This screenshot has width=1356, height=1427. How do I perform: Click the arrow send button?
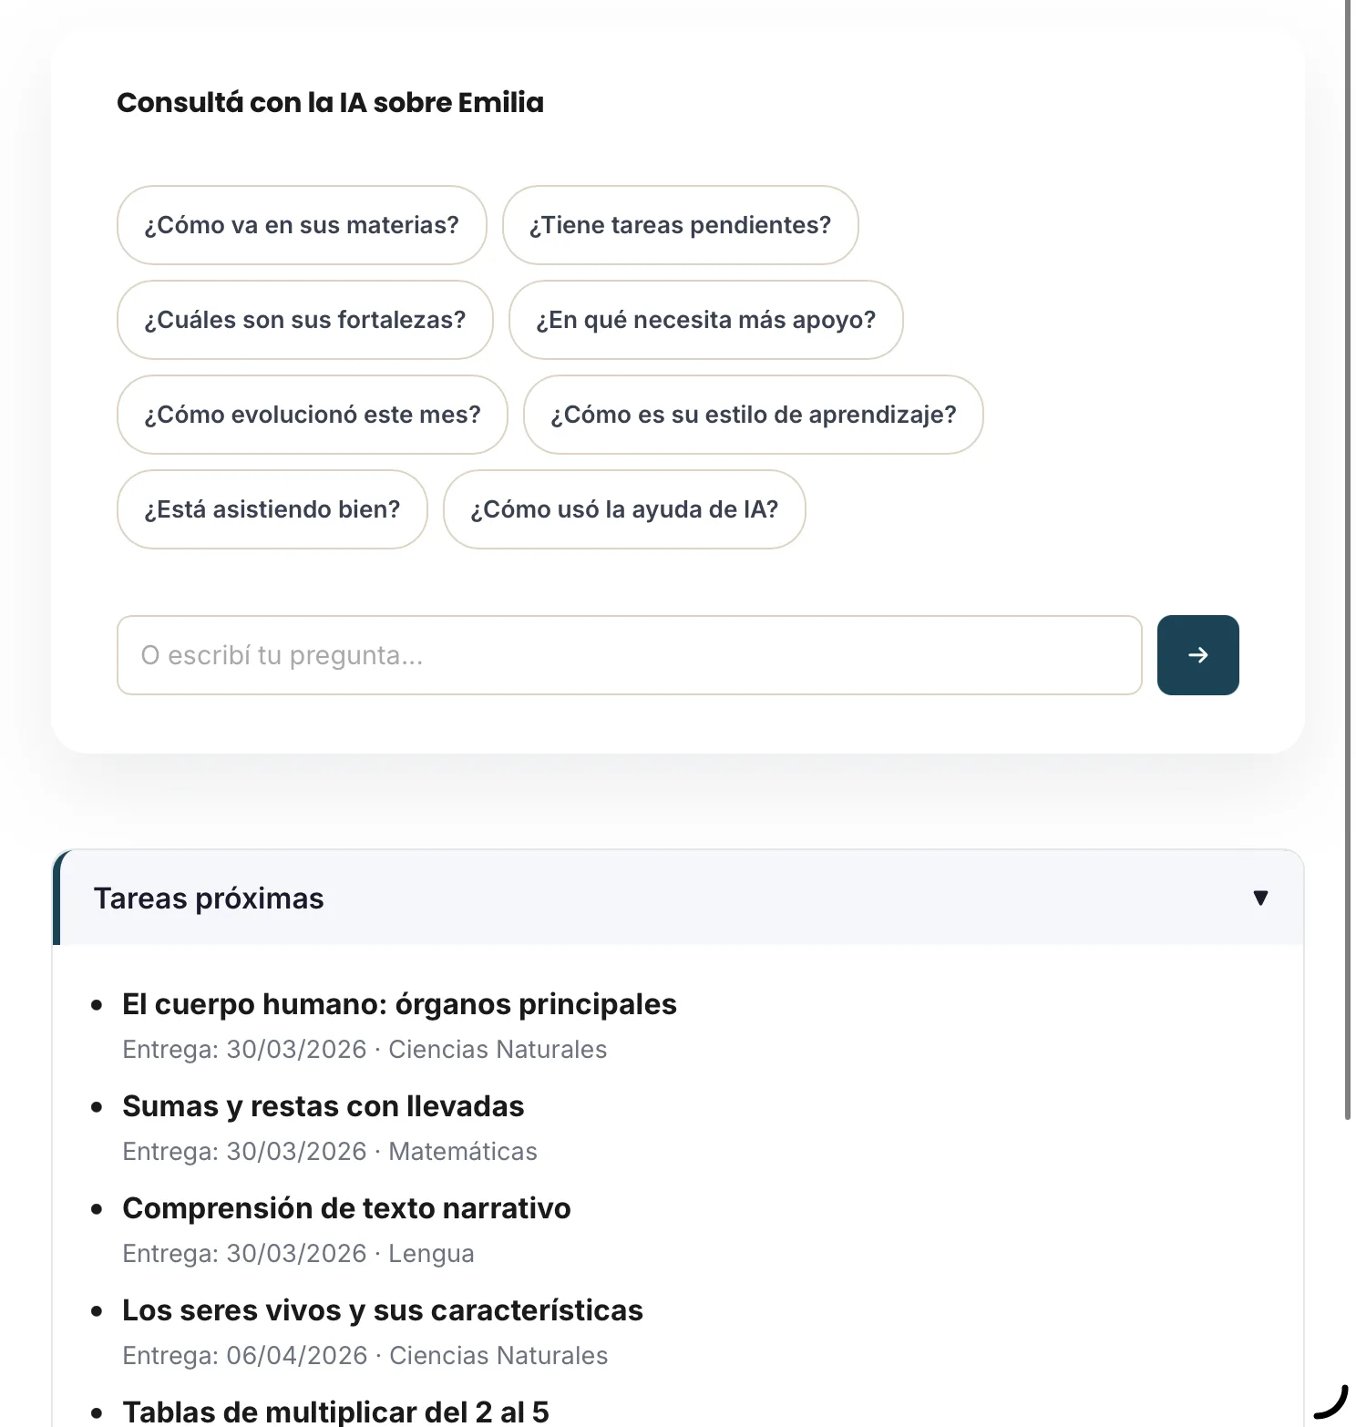(1197, 654)
